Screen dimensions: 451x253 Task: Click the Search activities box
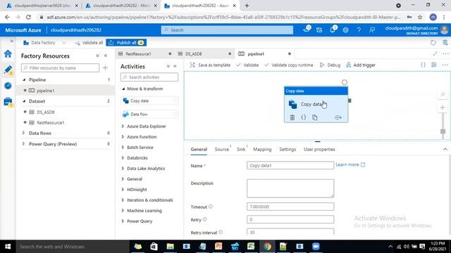click(x=149, y=77)
